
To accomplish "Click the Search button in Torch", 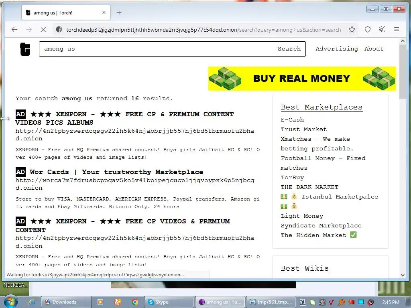I will point(289,49).
